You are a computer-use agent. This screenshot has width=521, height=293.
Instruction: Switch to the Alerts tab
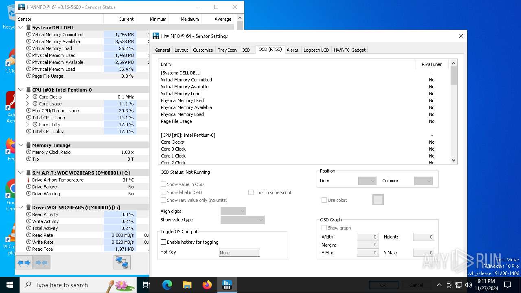(292, 50)
